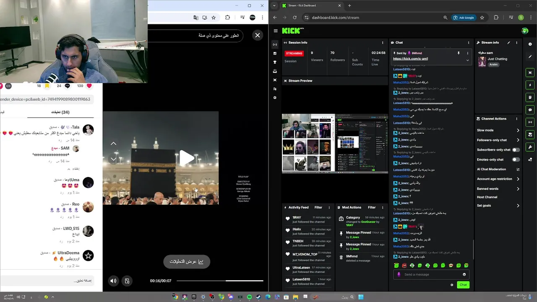This screenshot has height=302, width=537.
Task: Open the Kick hamburger menu
Action: [276, 31]
